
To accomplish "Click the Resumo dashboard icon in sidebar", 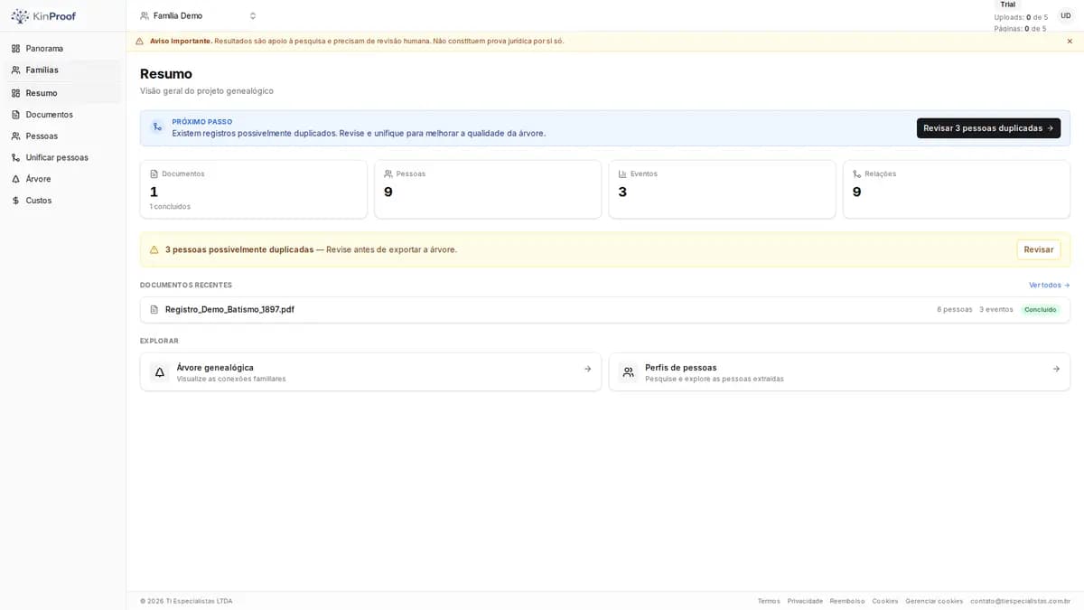I will coord(15,93).
